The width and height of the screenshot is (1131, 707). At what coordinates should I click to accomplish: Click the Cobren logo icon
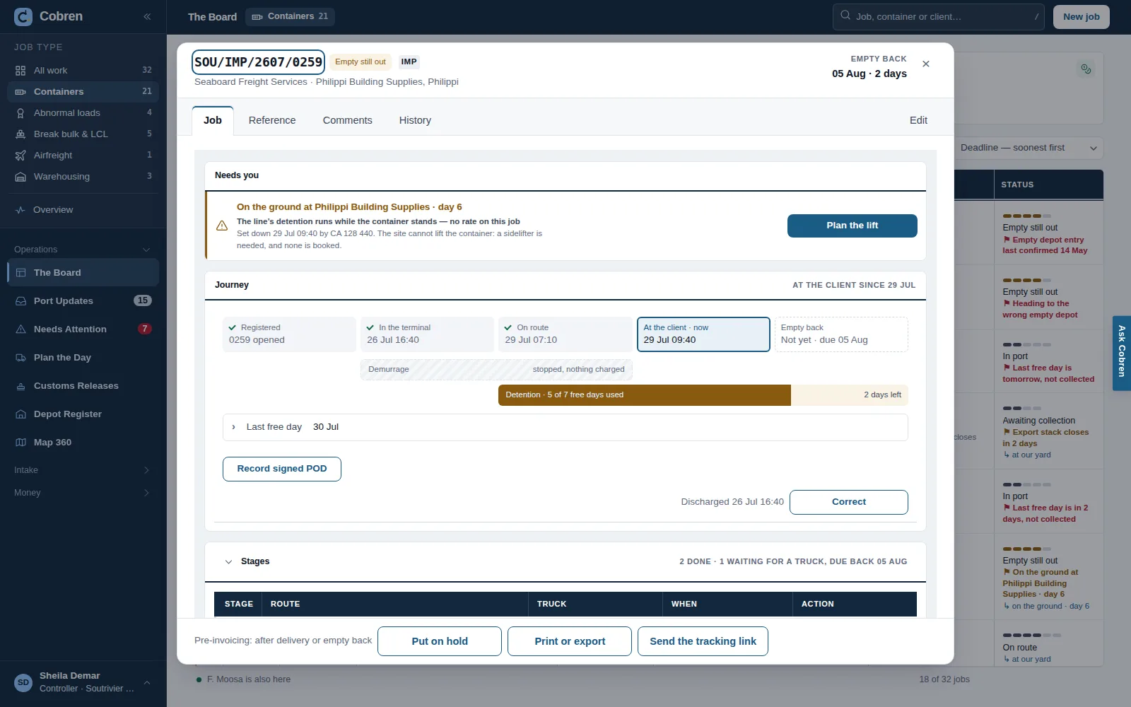click(23, 16)
